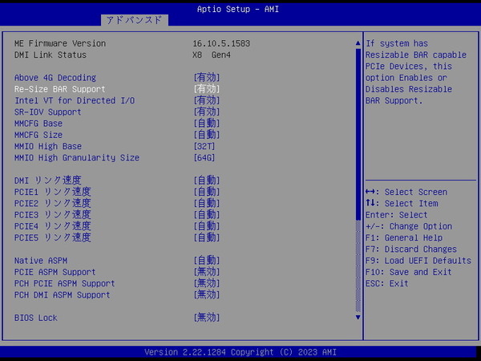
Task: Click ESC: Exit hint
Action: tap(387, 283)
